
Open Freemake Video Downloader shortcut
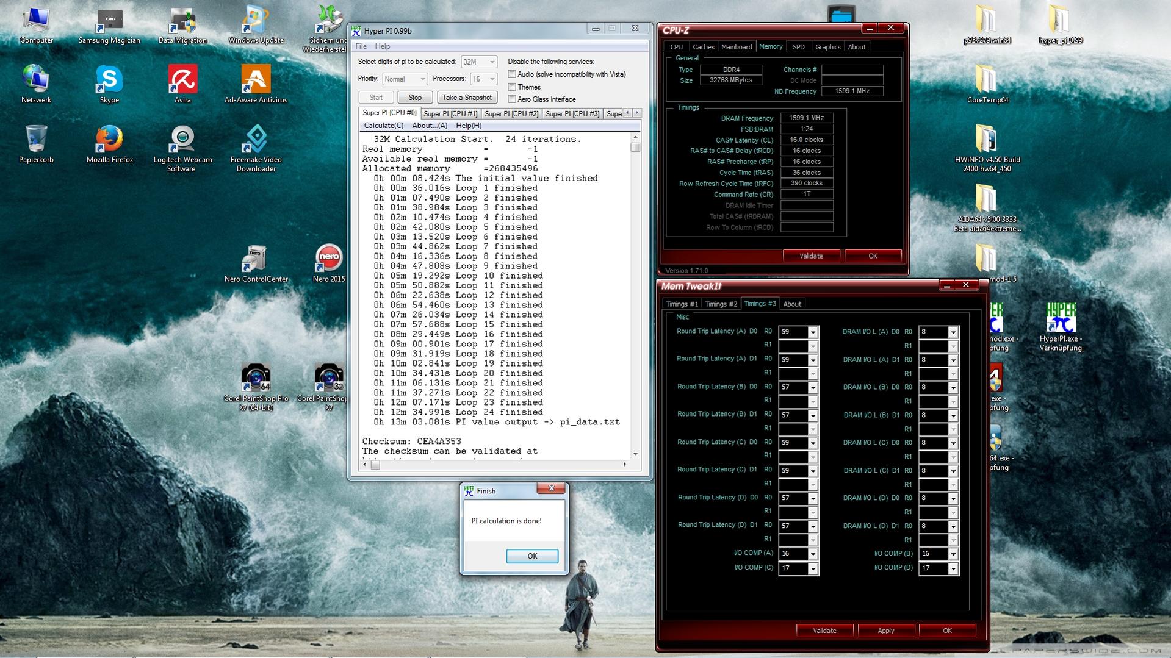(x=256, y=148)
